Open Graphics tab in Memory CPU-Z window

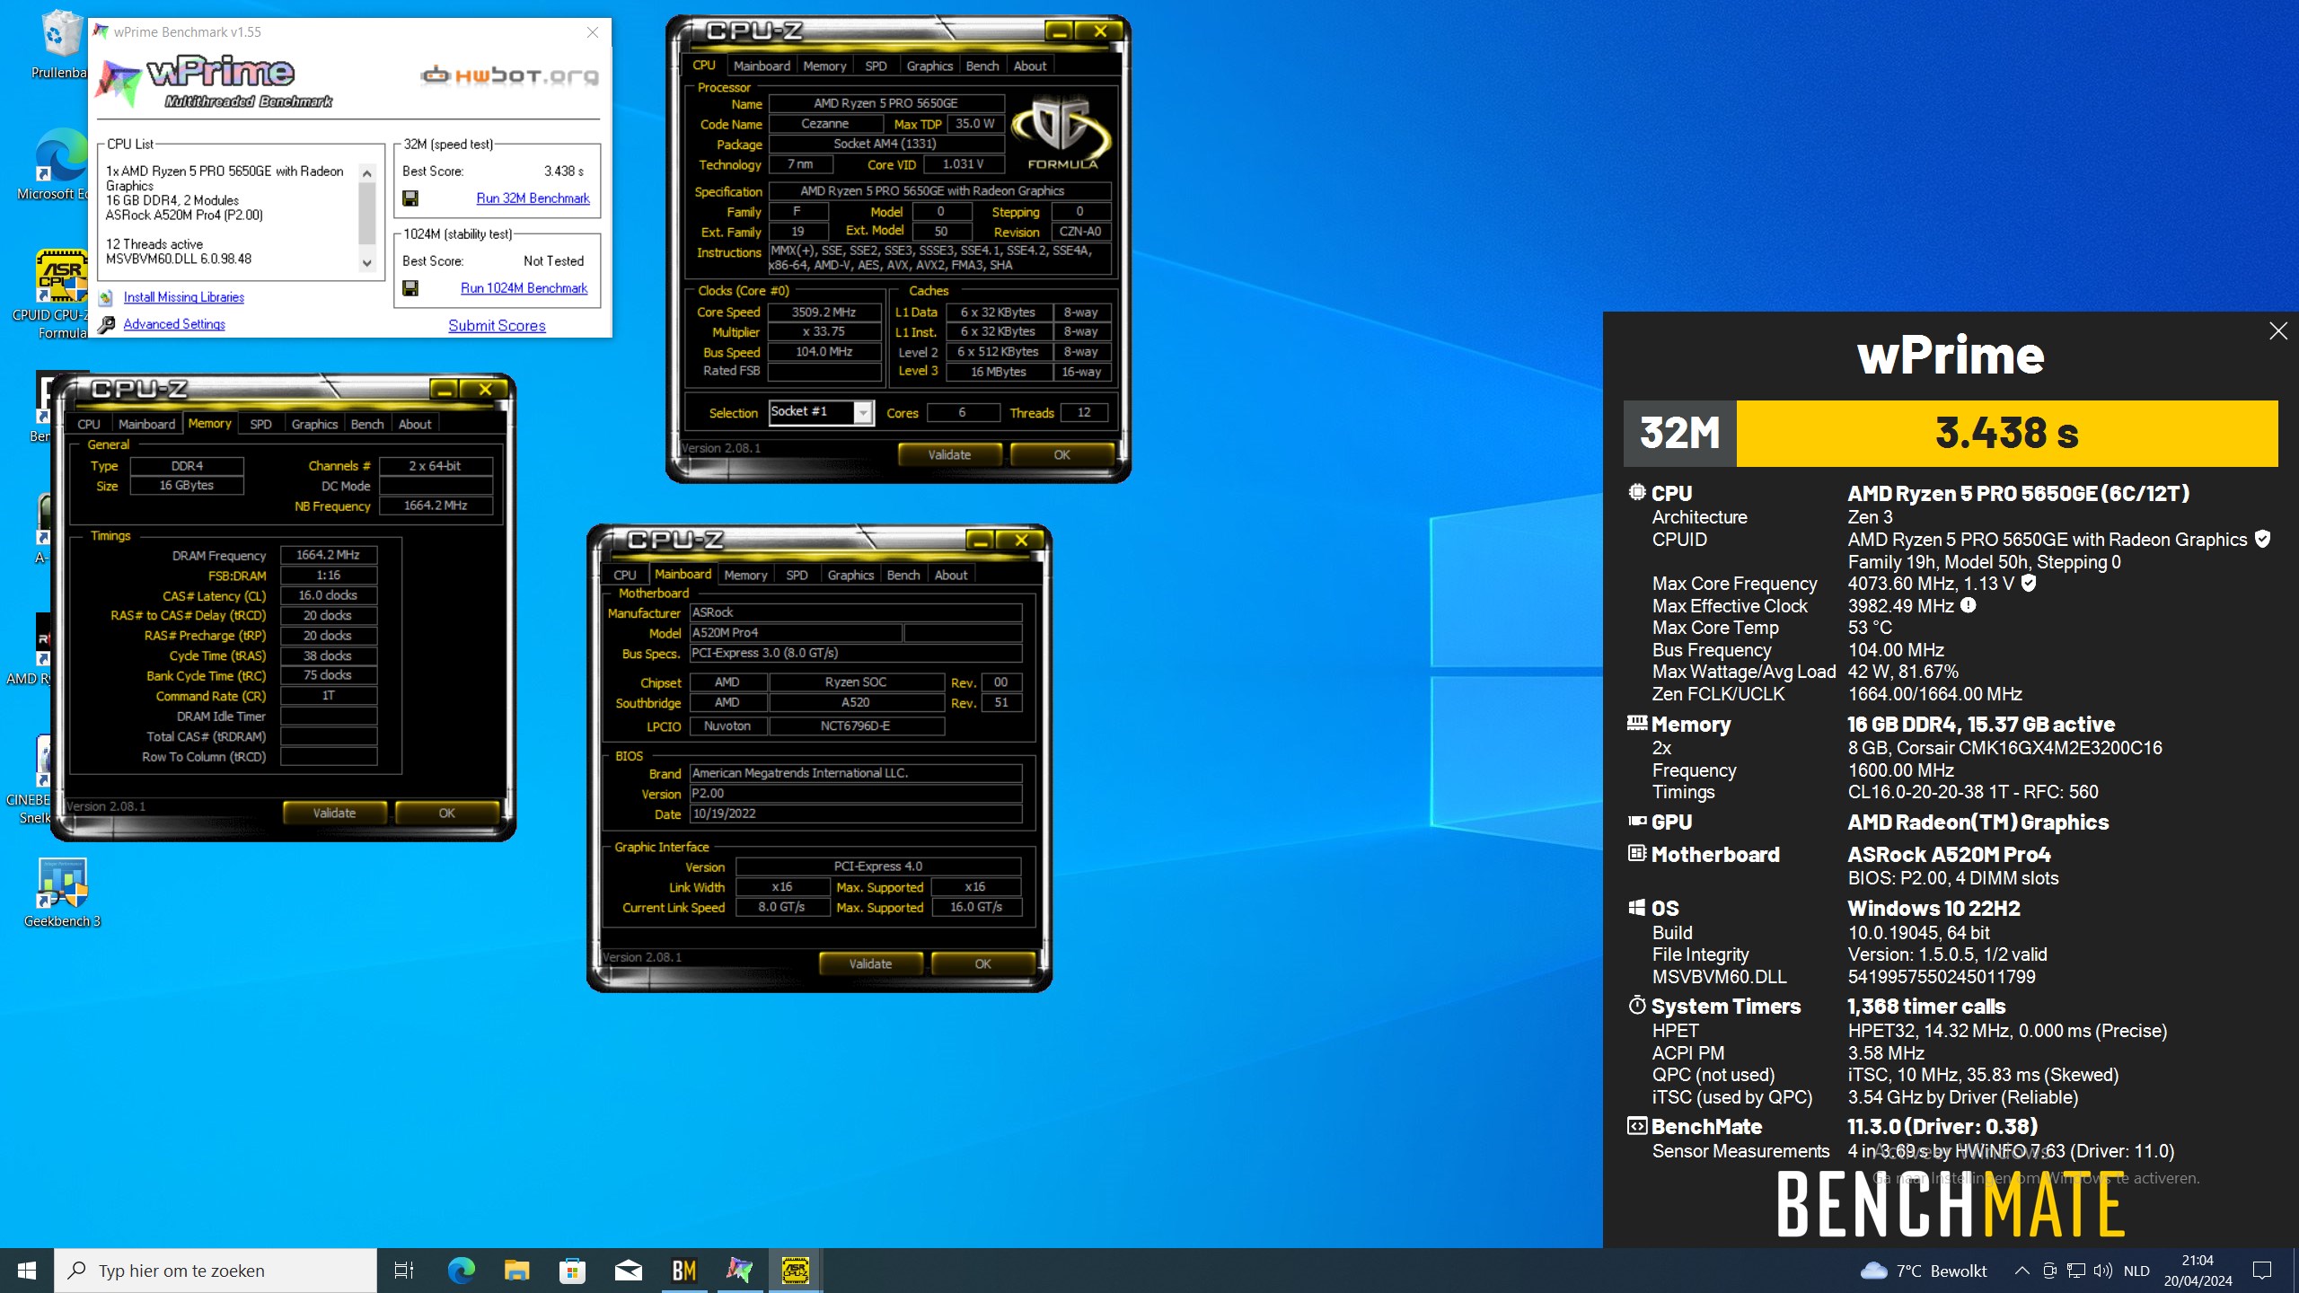coord(314,424)
